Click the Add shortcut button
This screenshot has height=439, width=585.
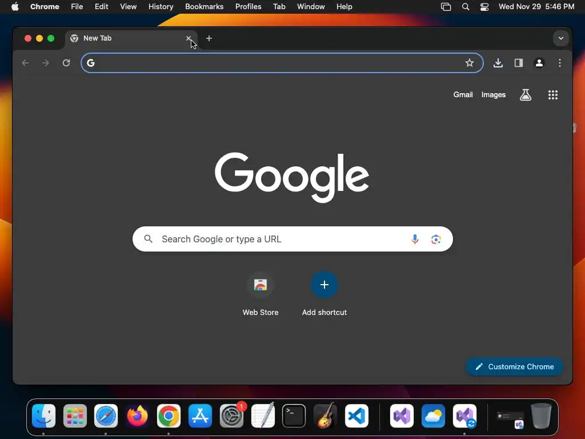pyautogui.click(x=324, y=294)
